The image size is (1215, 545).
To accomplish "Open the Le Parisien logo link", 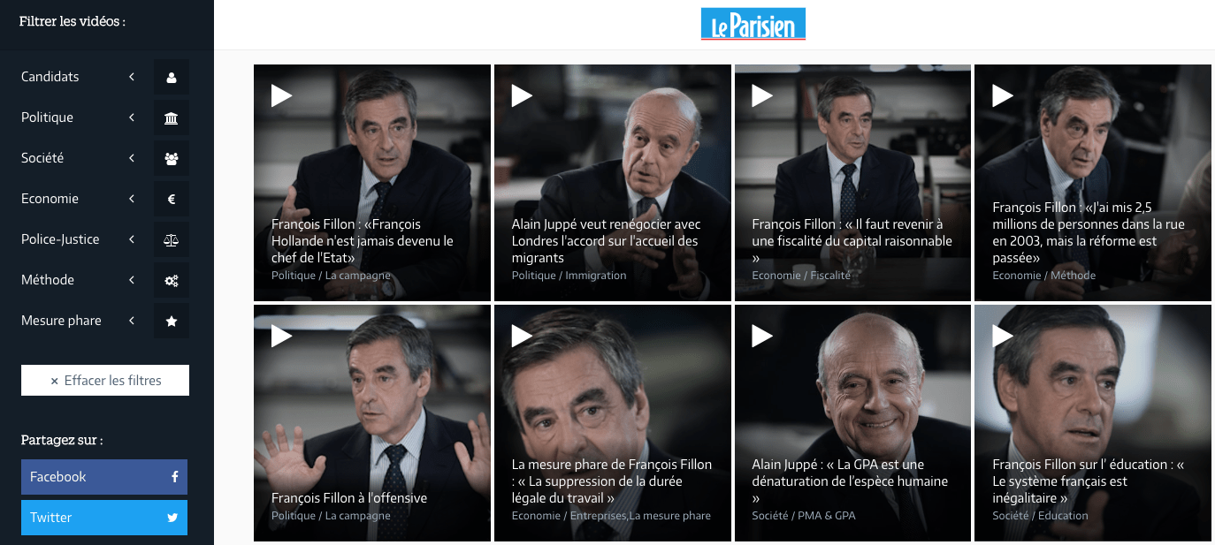I will [x=753, y=25].
